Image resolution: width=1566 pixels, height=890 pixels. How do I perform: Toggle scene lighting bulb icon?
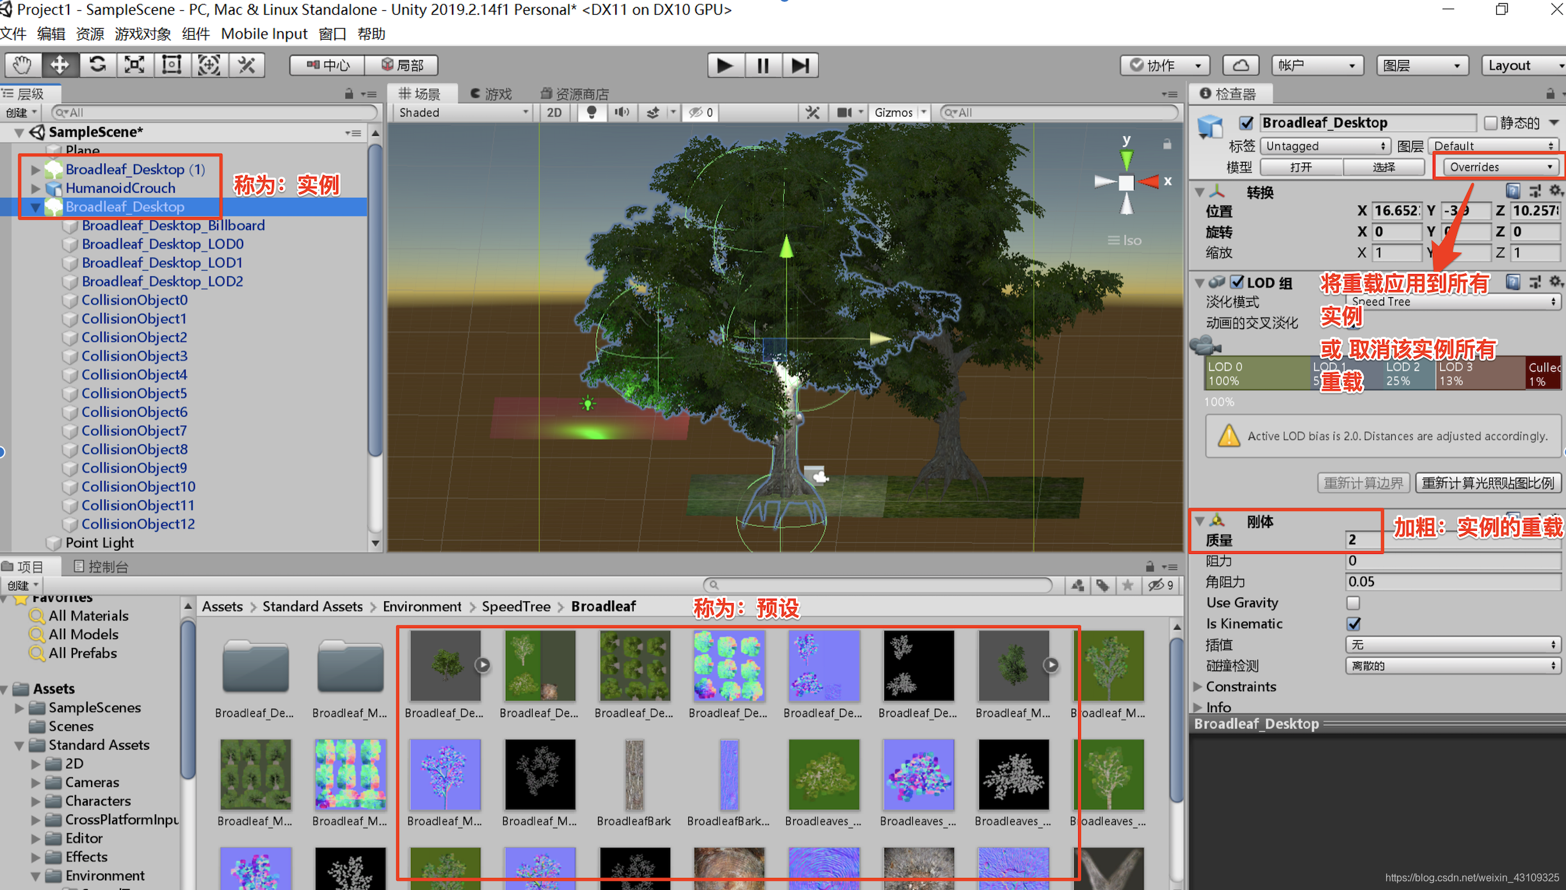point(592,113)
